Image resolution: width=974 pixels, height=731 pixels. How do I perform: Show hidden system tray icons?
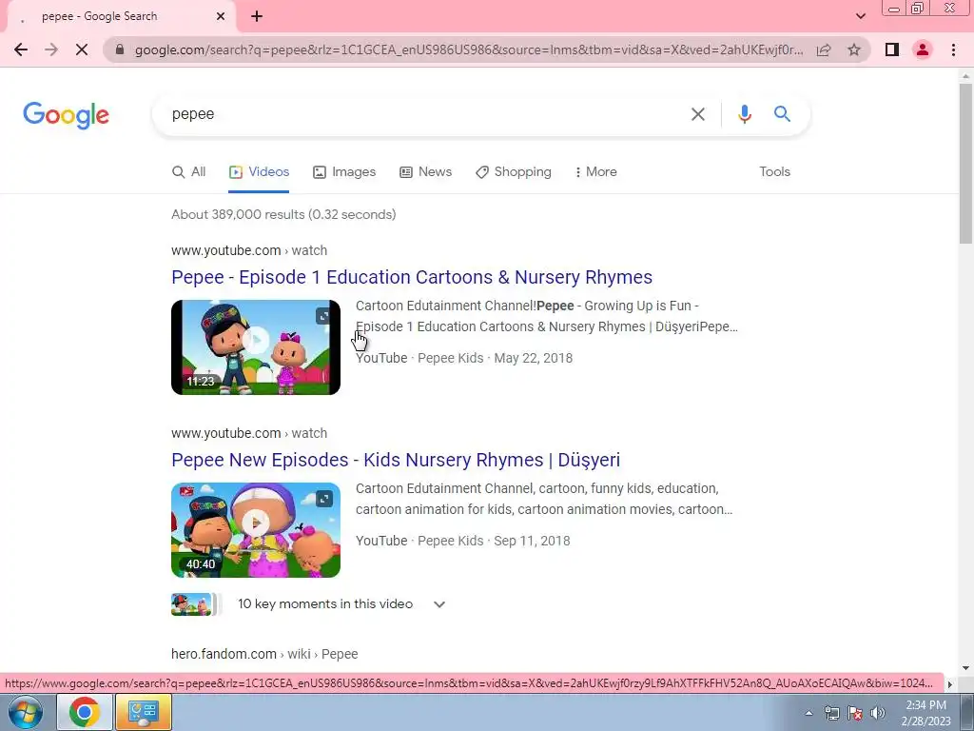[x=808, y=713]
